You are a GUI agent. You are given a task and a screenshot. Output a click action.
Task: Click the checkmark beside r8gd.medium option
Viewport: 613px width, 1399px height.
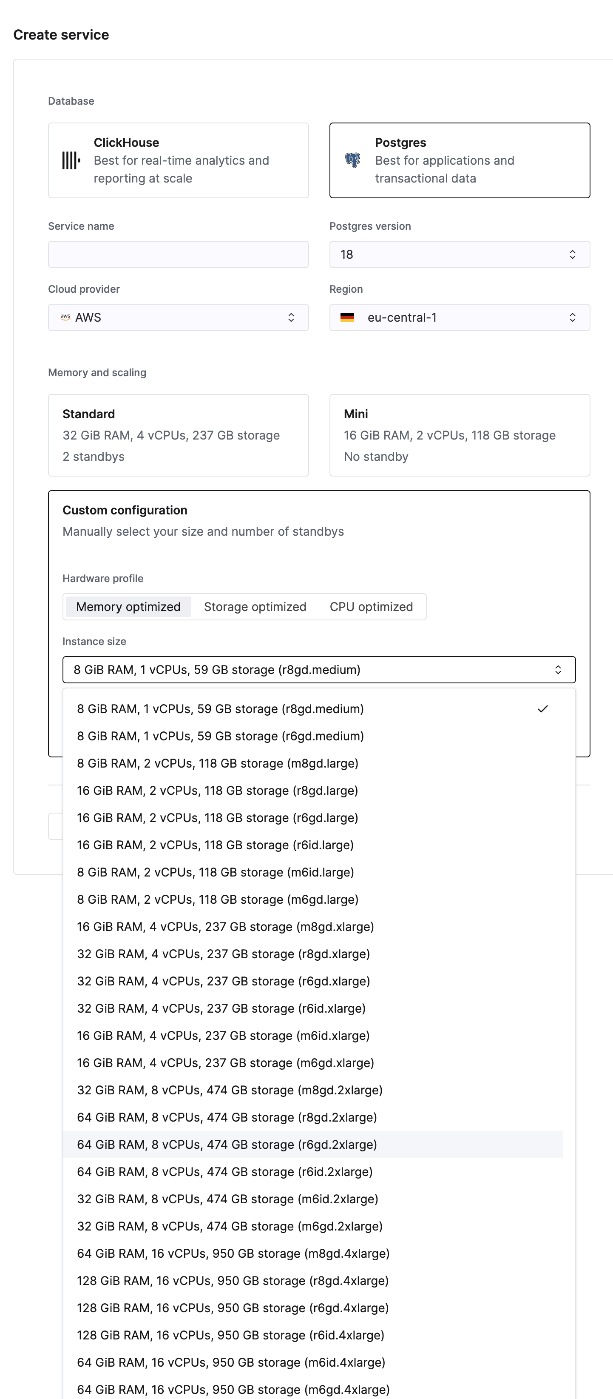tap(542, 709)
